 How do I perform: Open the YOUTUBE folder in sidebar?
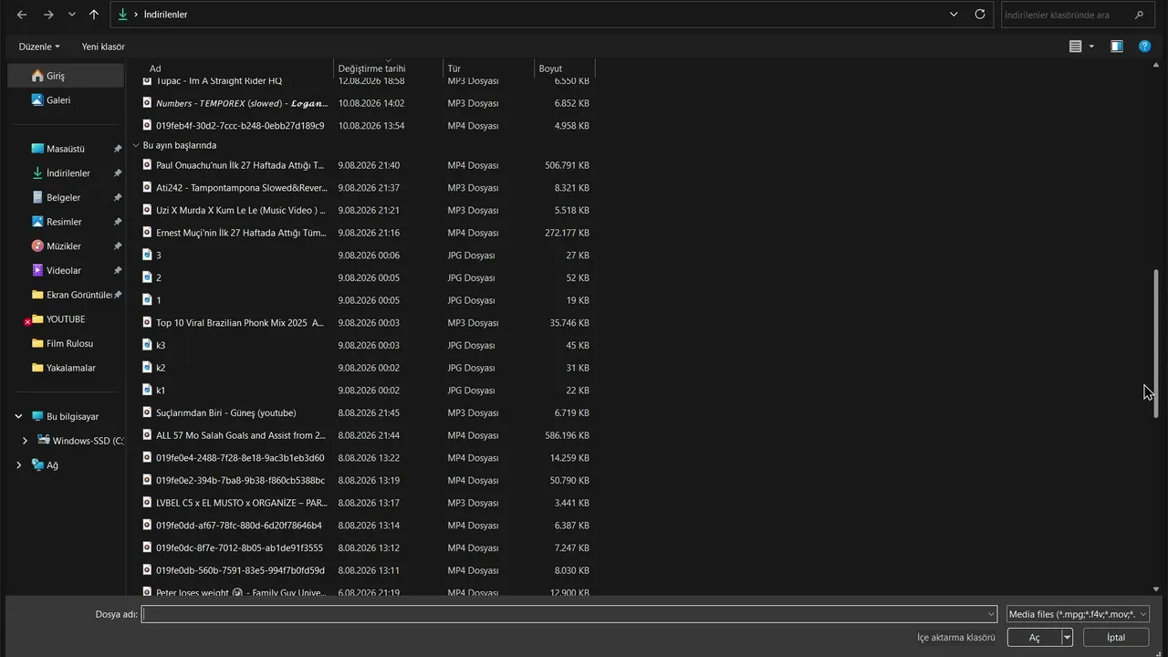coord(66,319)
